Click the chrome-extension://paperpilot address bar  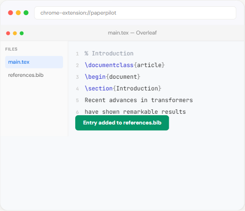(x=135, y=13)
